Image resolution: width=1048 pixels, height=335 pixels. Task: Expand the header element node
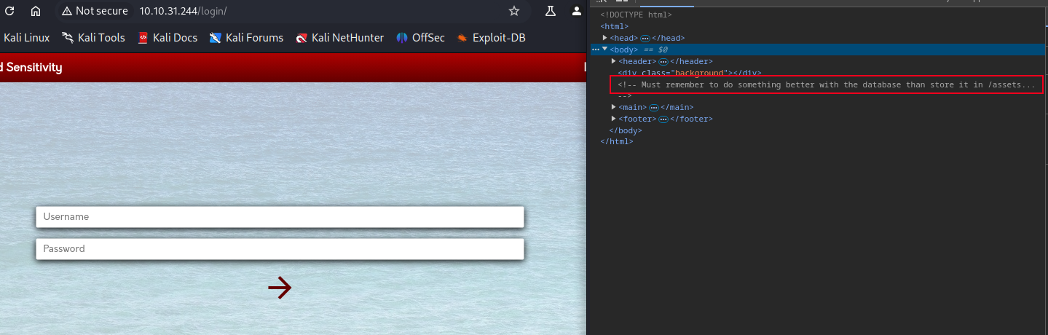coord(614,61)
